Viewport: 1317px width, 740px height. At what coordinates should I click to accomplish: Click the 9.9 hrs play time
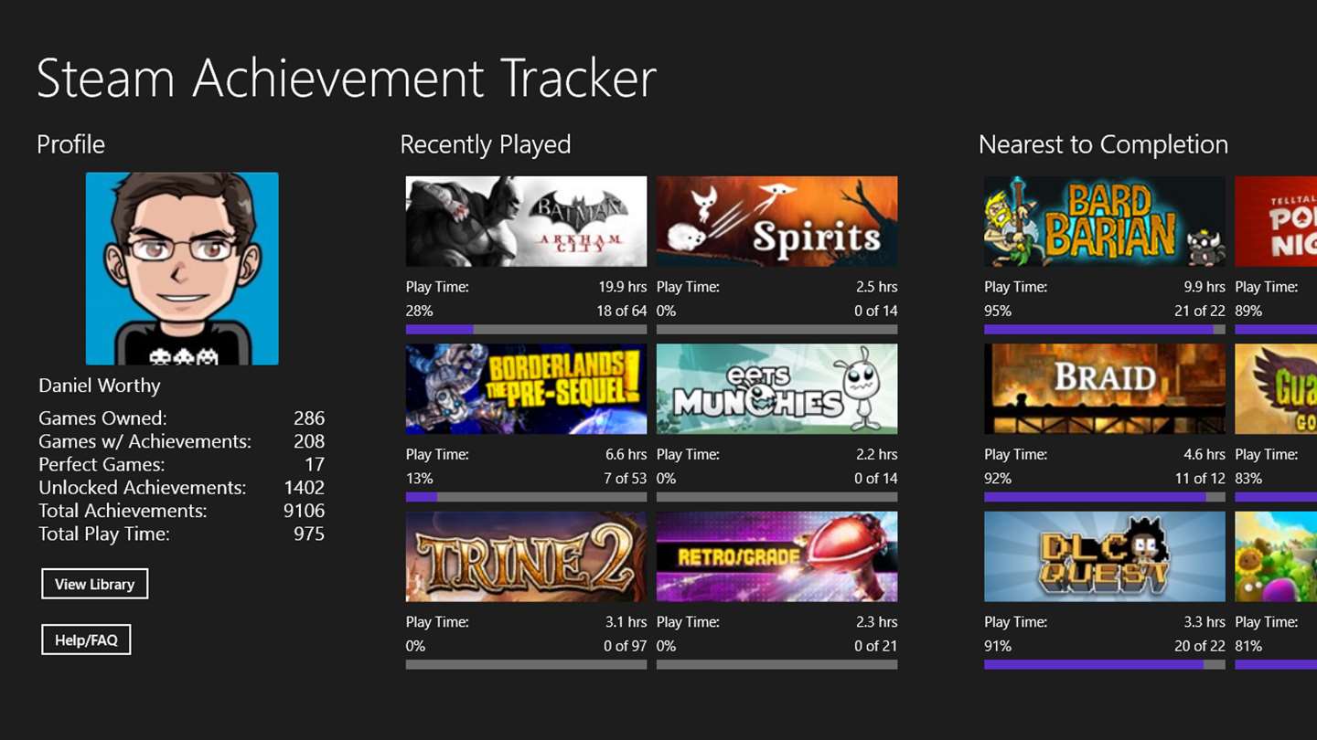1205,287
